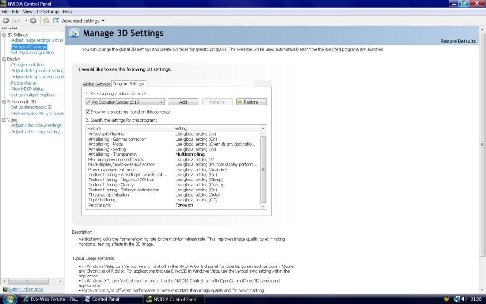
Task: Click the Forward arrow toolbar icon
Action: (x=33, y=21)
